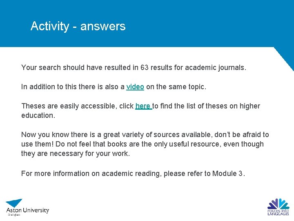
Task: Click the paragraph starting 'Now you know'
Action: point(145,144)
